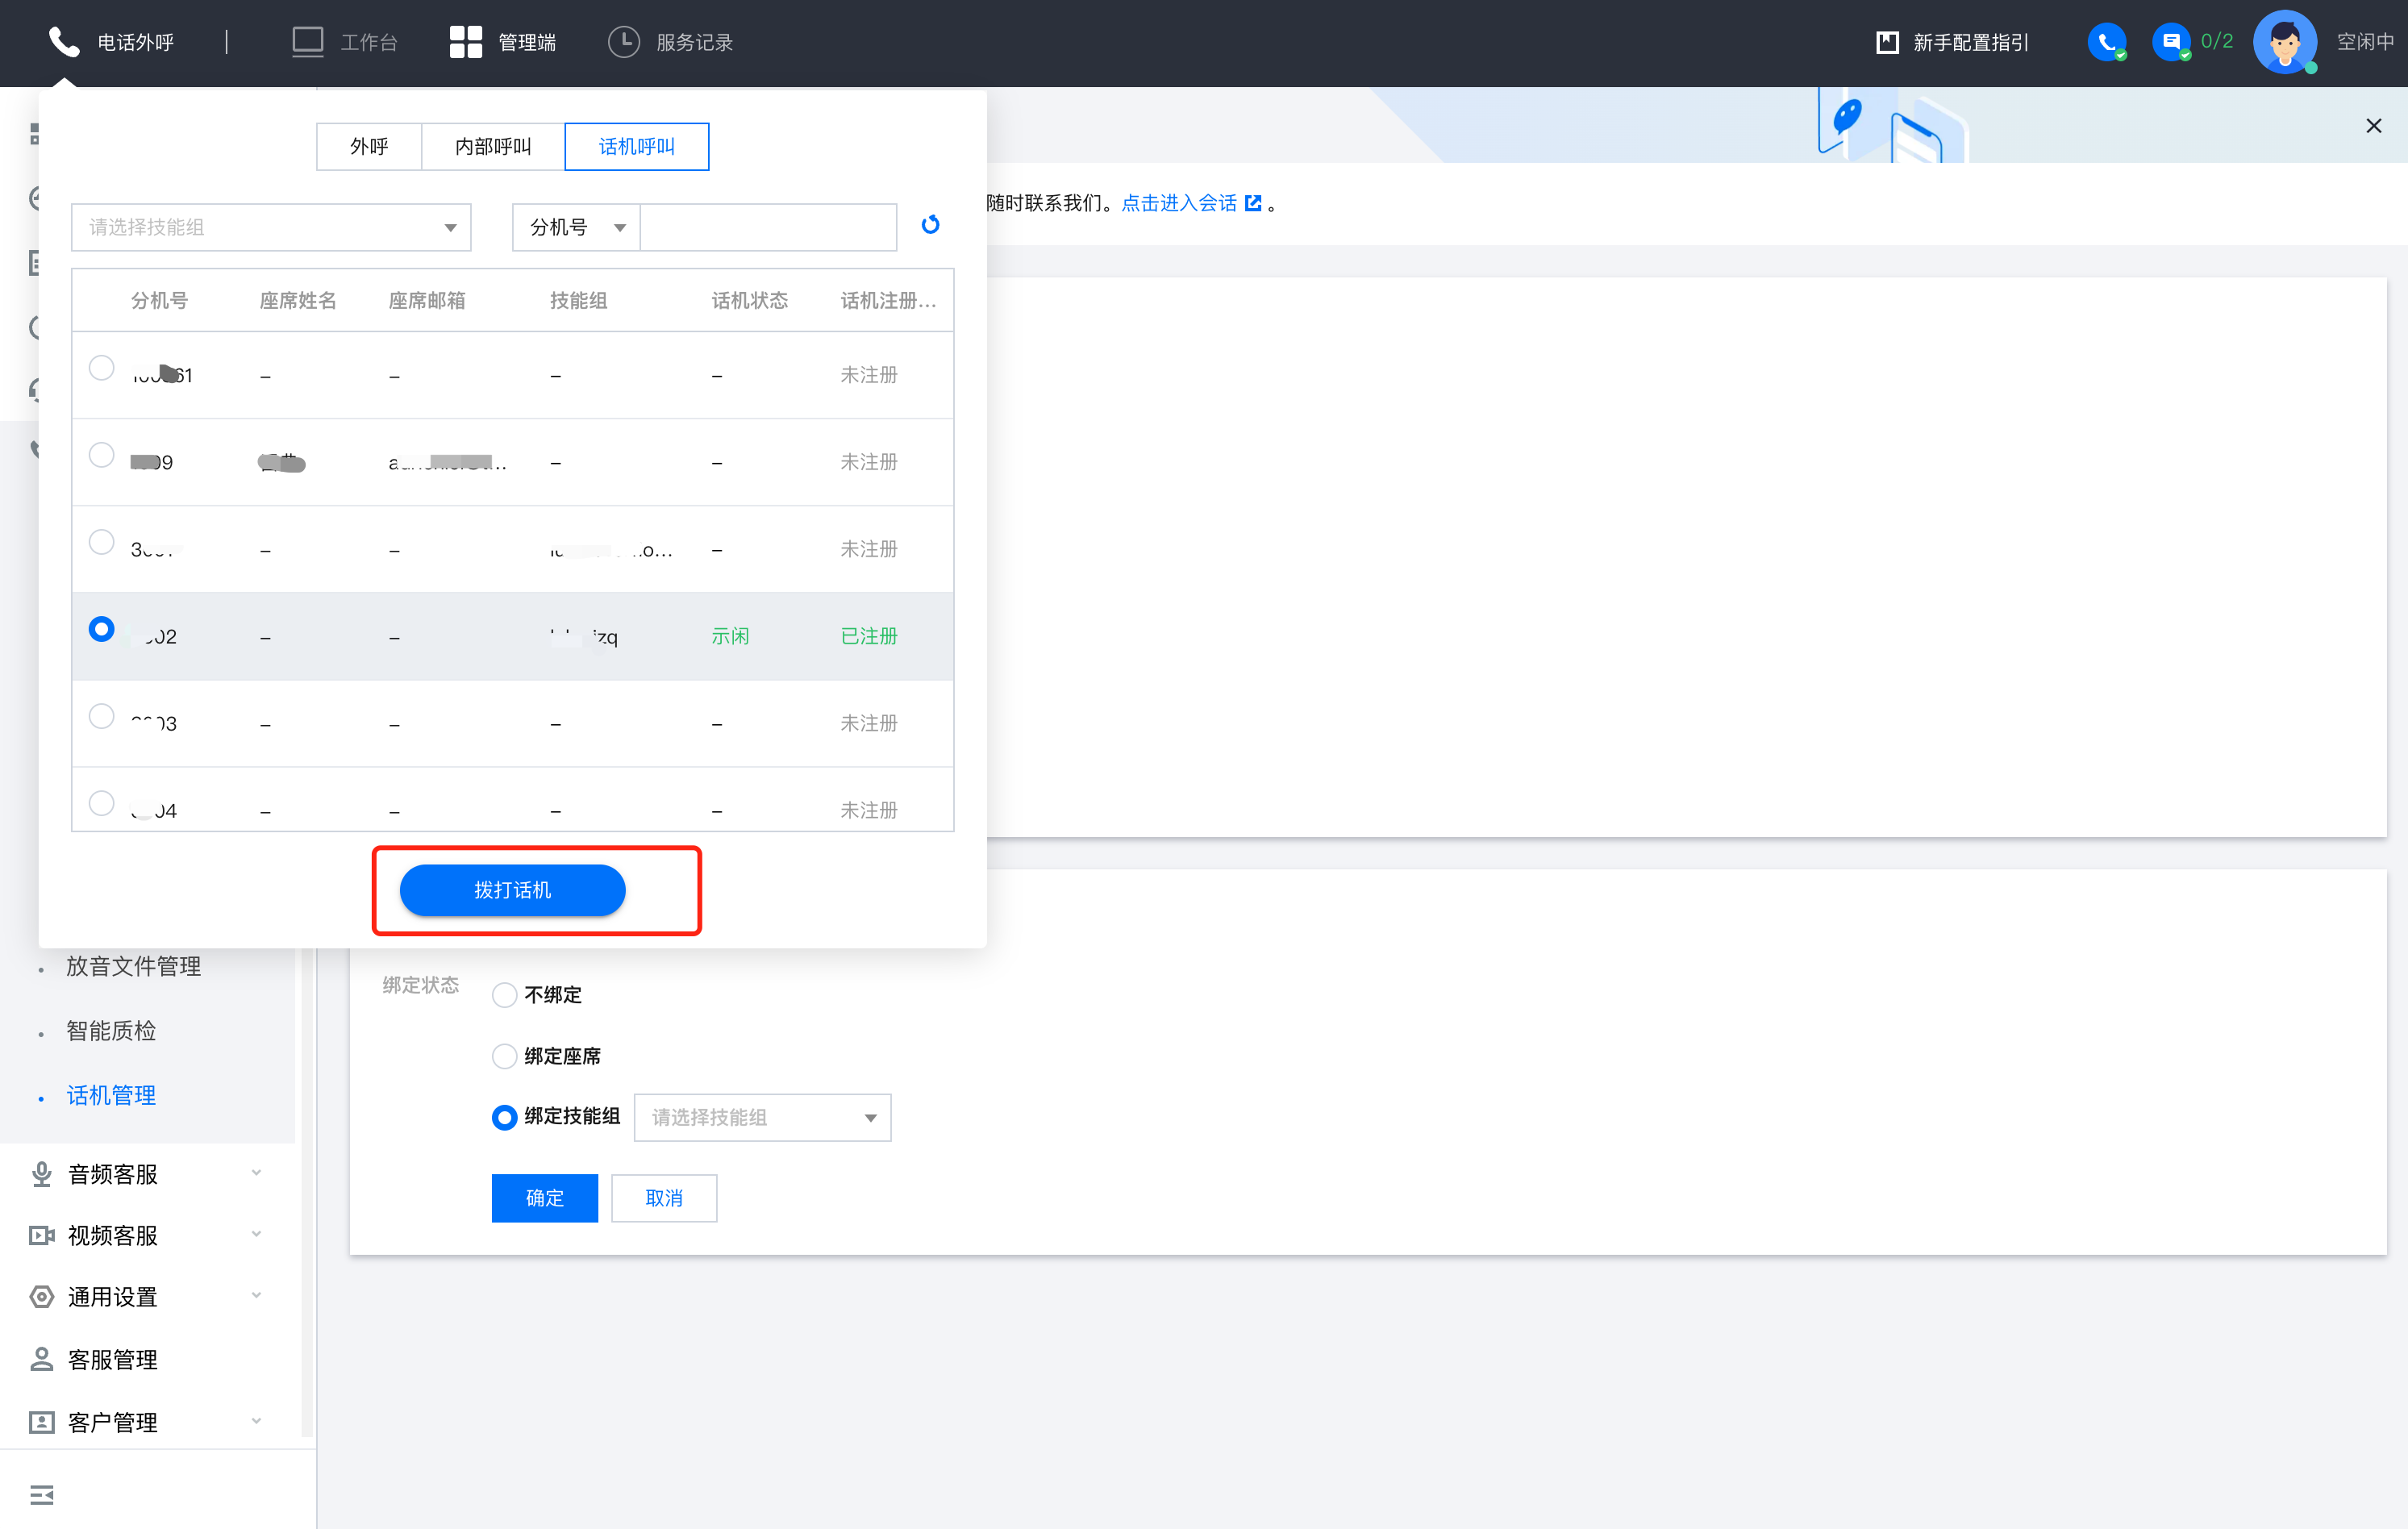
Task: Switch to the 外呼 tab
Action: tap(369, 147)
